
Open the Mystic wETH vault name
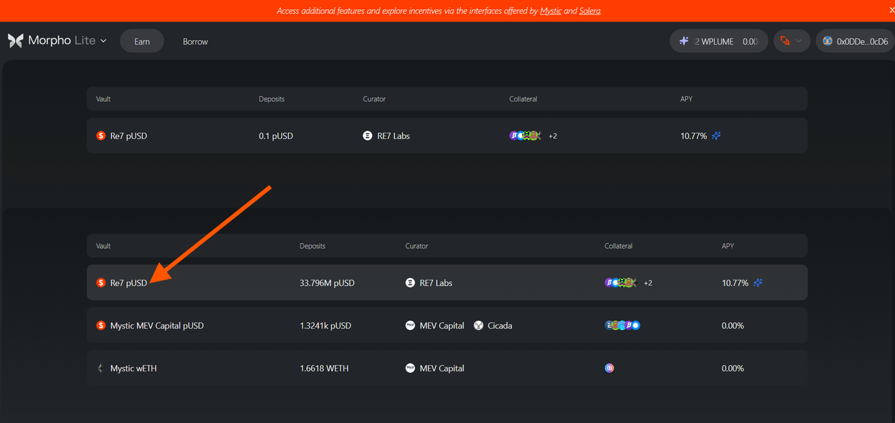(x=134, y=368)
